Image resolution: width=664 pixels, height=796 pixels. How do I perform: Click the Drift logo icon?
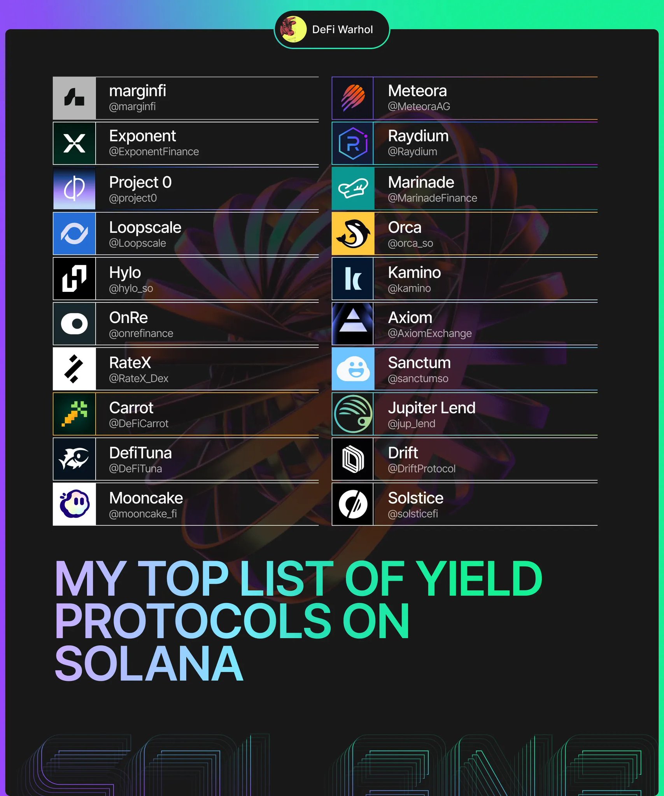point(353,459)
